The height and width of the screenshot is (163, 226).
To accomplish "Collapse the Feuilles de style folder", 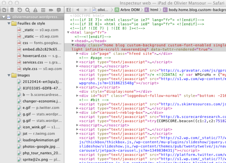I will click(9, 23).
